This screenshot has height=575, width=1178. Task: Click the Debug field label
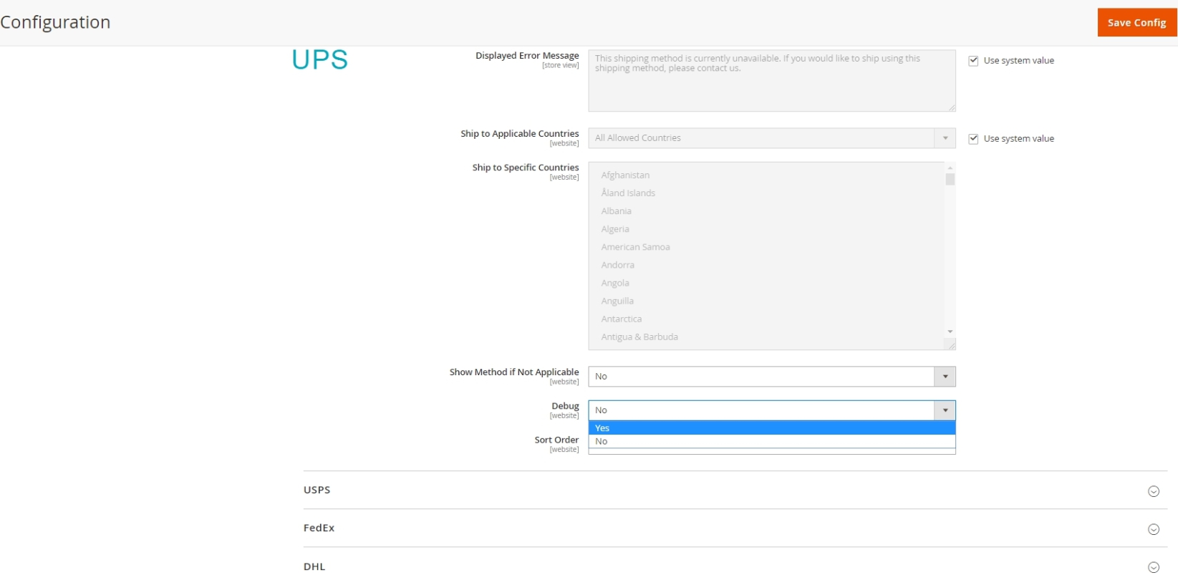[565, 406]
